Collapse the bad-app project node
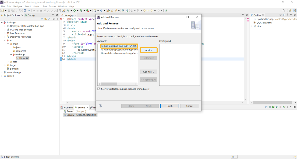The width and height of the screenshot is (297, 159). (x=2, y=23)
